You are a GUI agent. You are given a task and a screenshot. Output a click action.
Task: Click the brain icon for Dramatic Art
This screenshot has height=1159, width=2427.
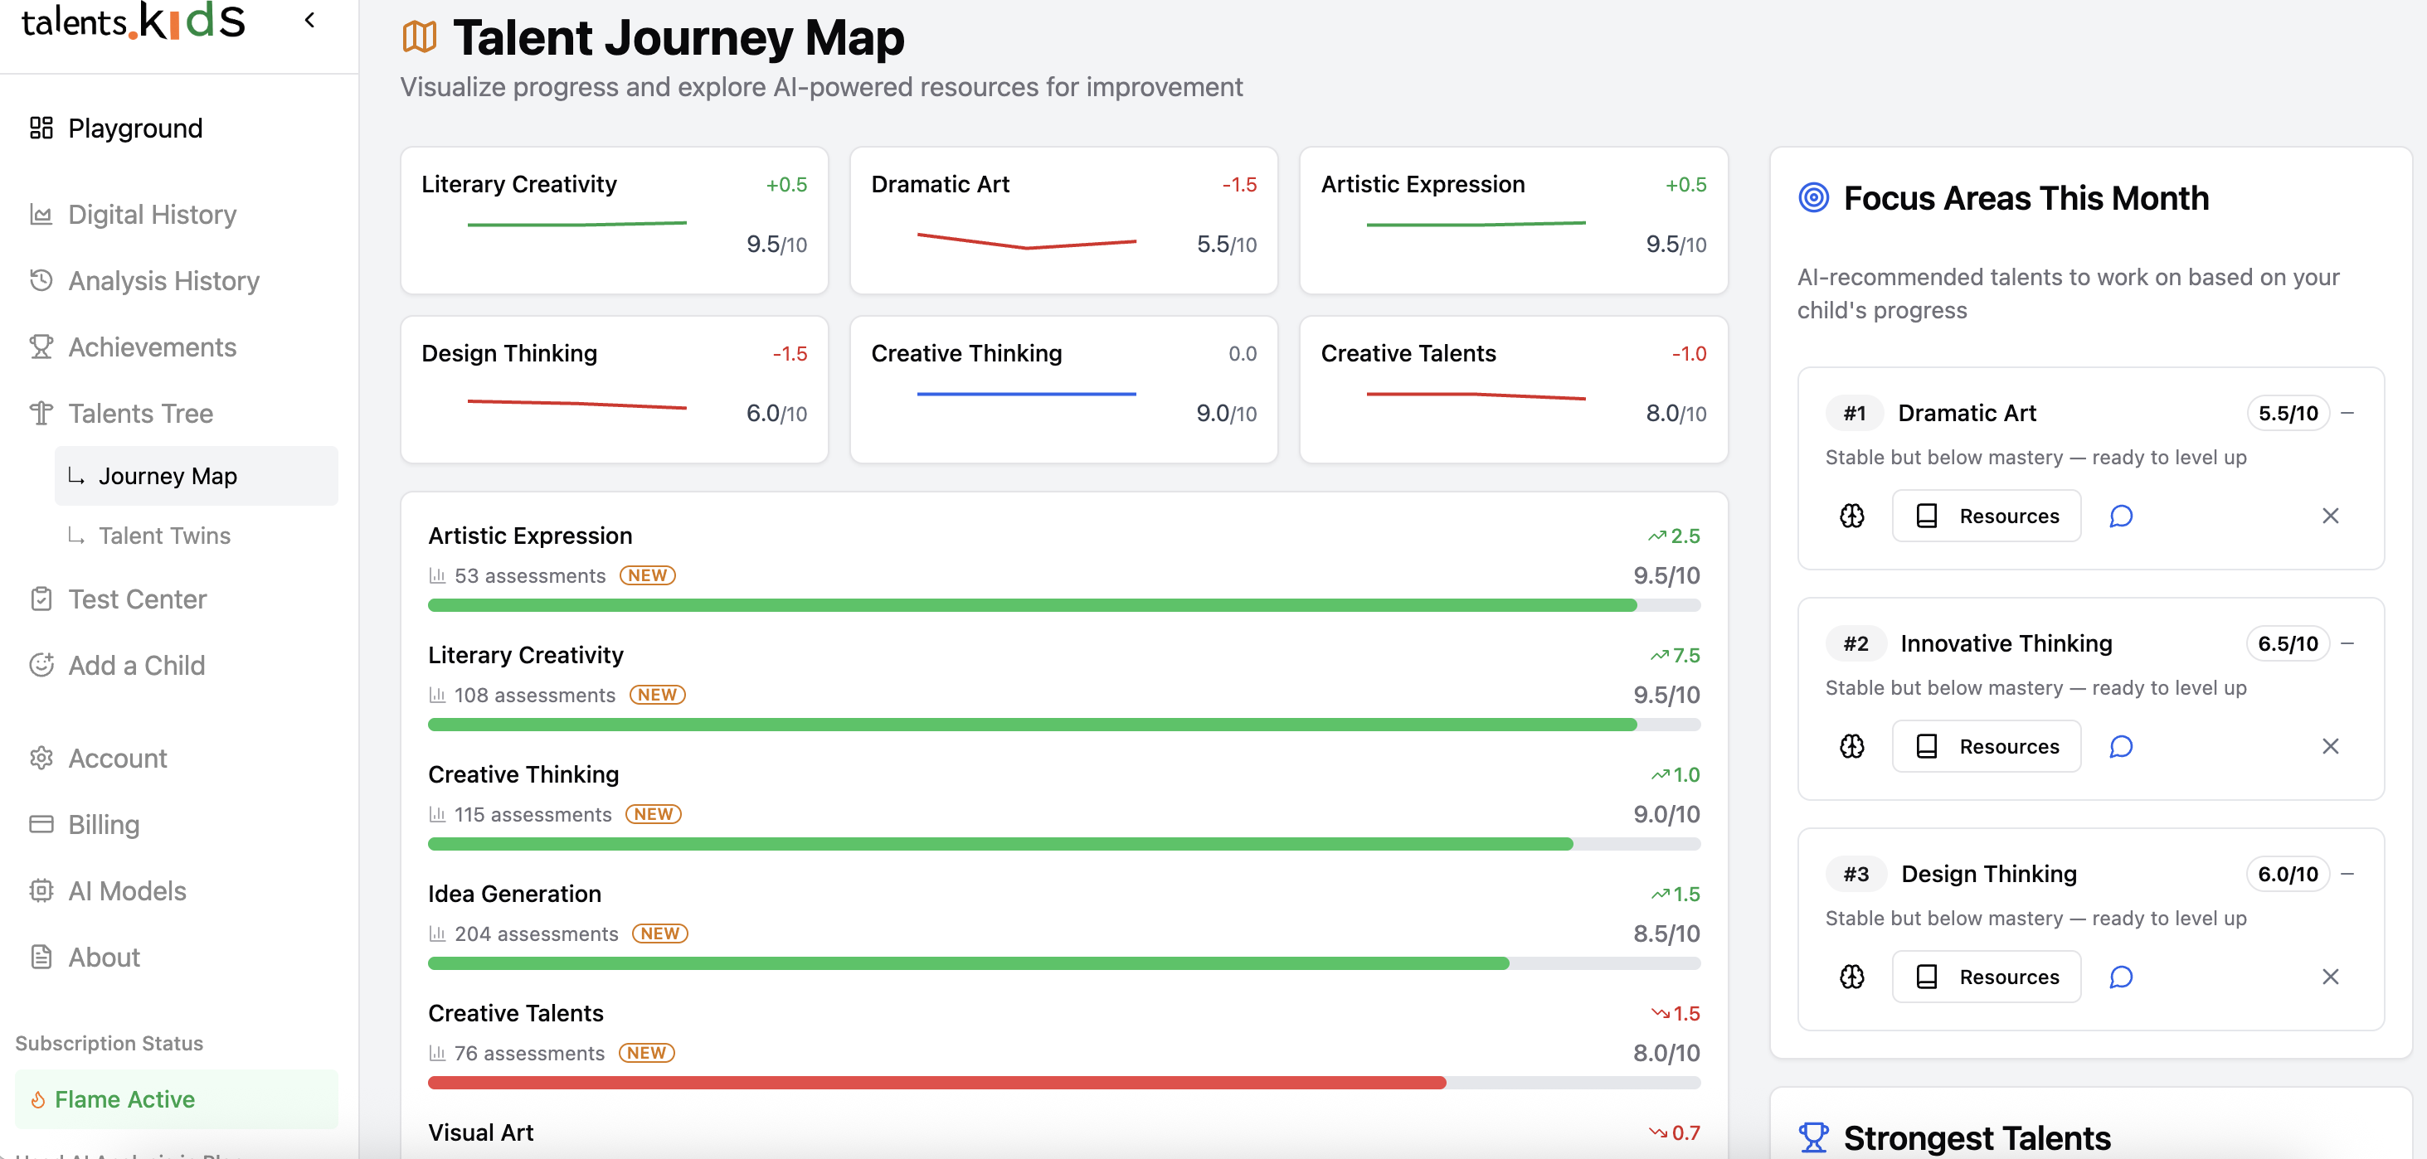coord(1852,516)
